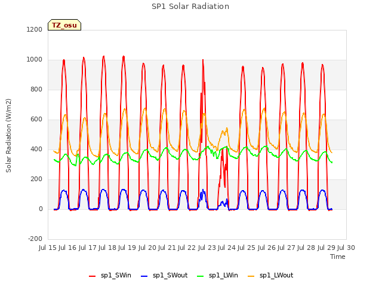Click the 200 y-axis tick label
The image size is (382, 287).
click(36, 179)
